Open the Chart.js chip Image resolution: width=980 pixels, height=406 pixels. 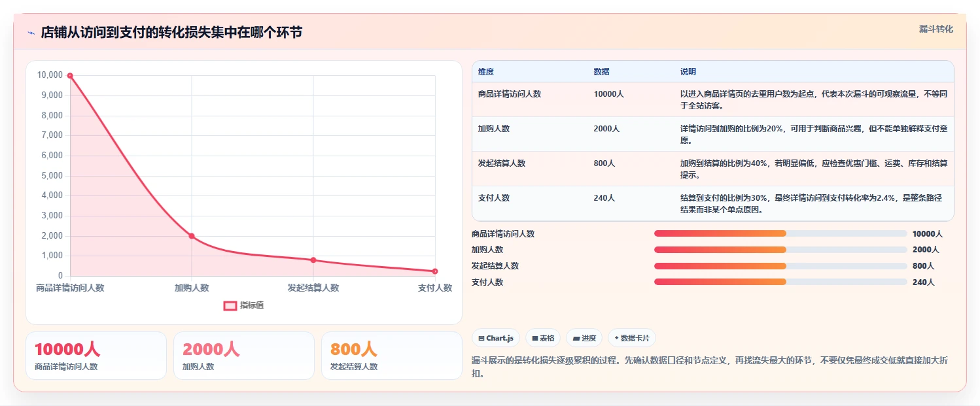tap(496, 338)
